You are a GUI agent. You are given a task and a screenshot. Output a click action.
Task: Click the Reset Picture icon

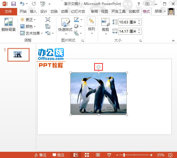click(x=48, y=33)
